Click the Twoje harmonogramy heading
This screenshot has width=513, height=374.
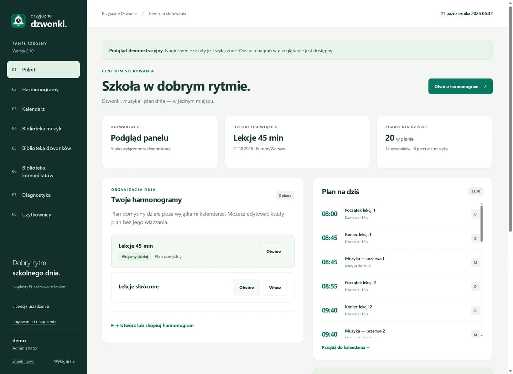coord(146,200)
